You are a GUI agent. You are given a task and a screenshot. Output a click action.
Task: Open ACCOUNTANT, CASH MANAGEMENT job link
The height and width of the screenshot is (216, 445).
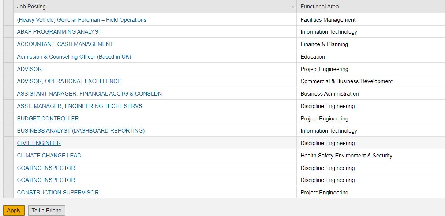point(65,44)
